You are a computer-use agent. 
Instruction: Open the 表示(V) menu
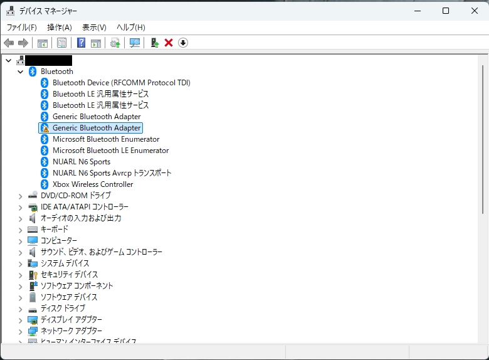(94, 28)
